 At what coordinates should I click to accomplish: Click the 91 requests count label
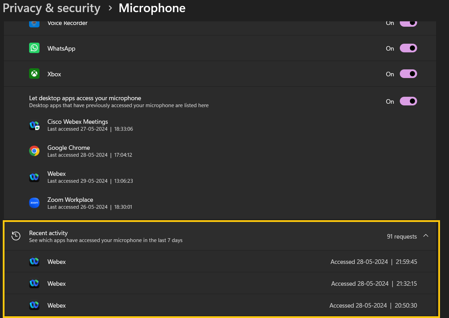point(402,237)
